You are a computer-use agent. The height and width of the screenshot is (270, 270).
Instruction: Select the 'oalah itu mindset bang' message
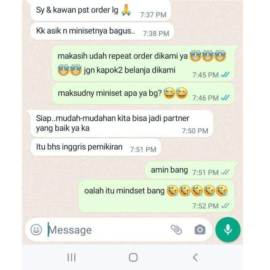pyautogui.click(x=157, y=196)
